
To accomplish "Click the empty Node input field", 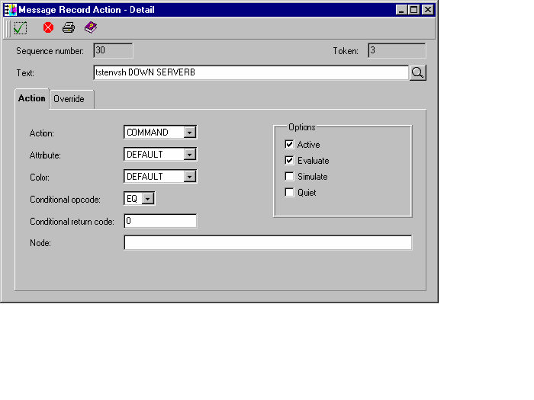I will pyautogui.click(x=268, y=243).
